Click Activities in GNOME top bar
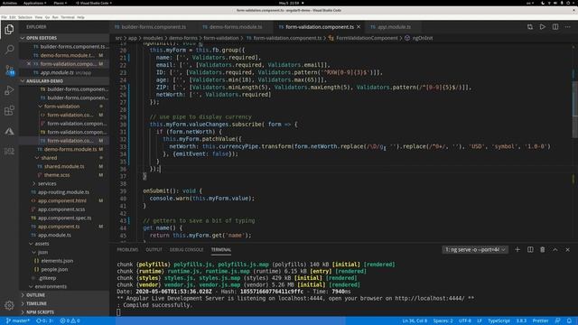Screen dimensions: 578x325 (x=10, y=3)
